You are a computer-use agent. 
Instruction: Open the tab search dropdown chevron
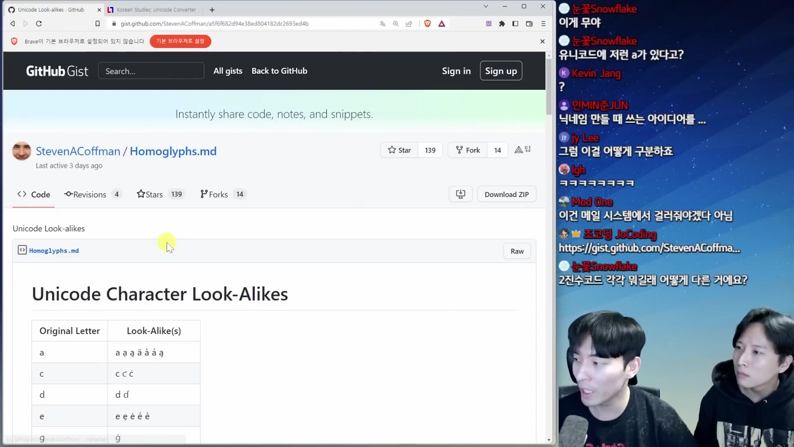[x=486, y=7]
